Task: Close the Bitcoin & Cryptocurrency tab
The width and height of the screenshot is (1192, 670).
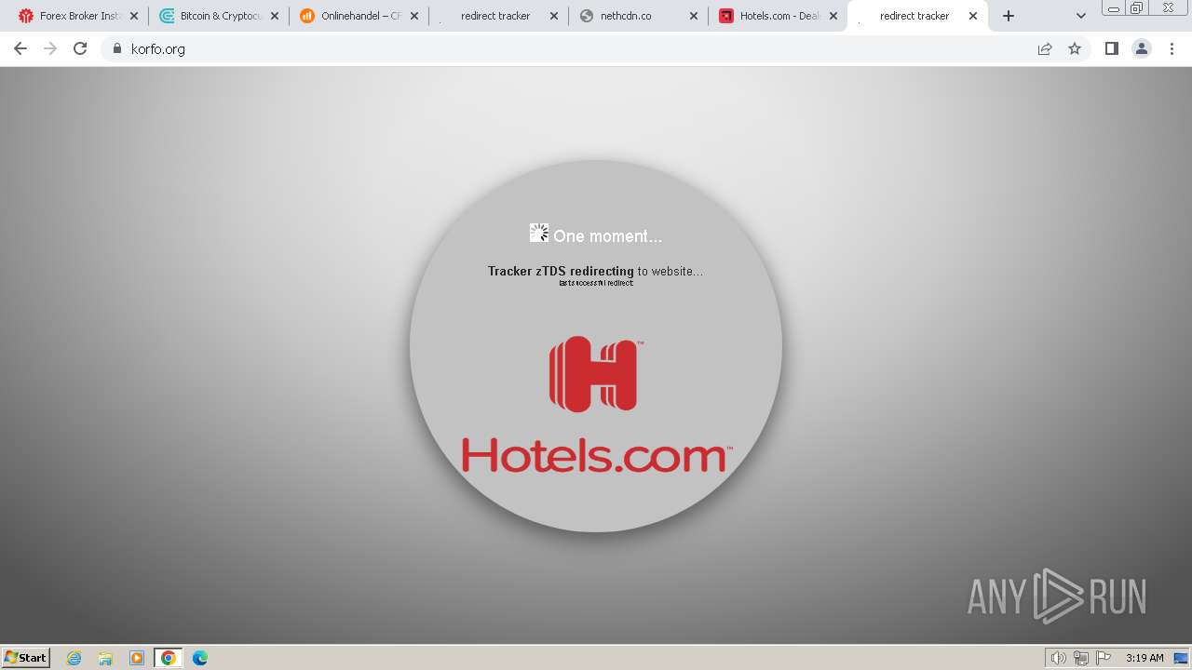Action: (x=275, y=16)
